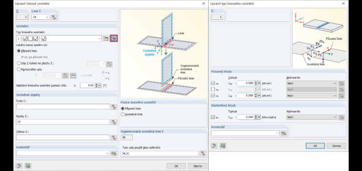Edit nonlinearity icon in uy row

point(341,90)
